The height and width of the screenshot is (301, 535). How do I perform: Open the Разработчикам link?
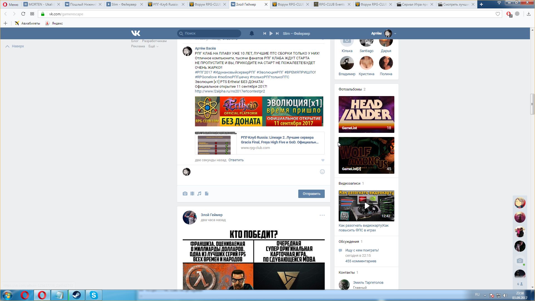click(x=154, y=41)
